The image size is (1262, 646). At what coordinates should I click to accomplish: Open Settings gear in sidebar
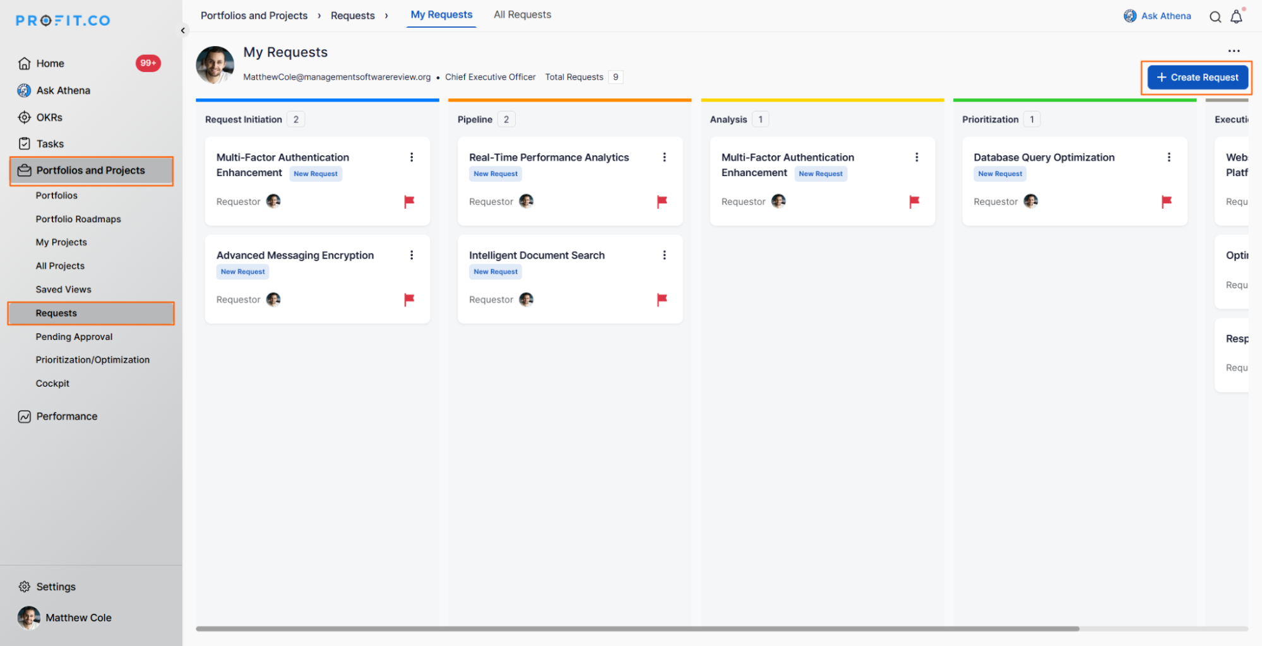pos(25,587)
